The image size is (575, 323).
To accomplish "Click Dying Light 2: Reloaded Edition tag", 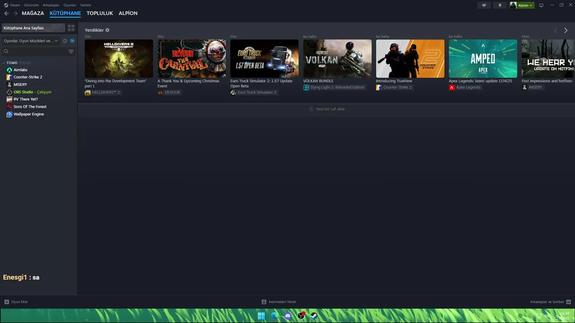I will click(x=334, y=87).
